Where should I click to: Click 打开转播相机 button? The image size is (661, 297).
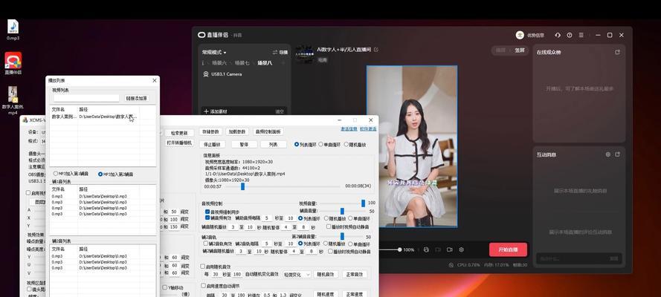click(x=179, y=143)
